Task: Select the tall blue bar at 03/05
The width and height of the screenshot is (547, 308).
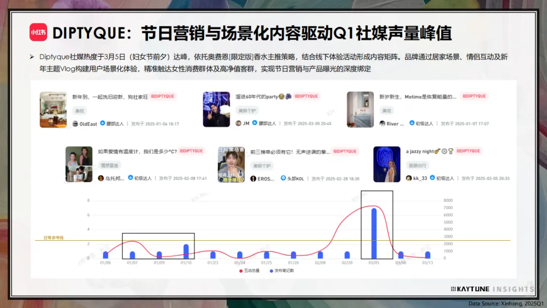Action: (x=374, y=233)
